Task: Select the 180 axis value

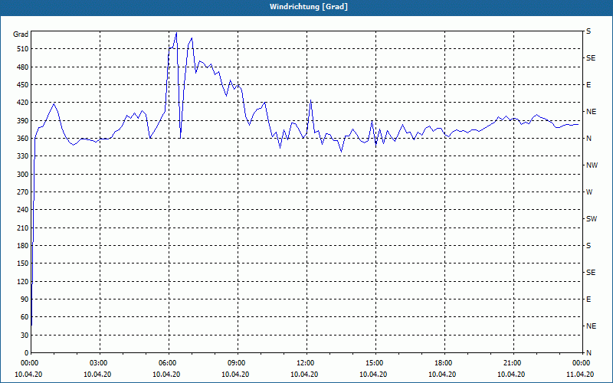Action: tap(24, 246)
